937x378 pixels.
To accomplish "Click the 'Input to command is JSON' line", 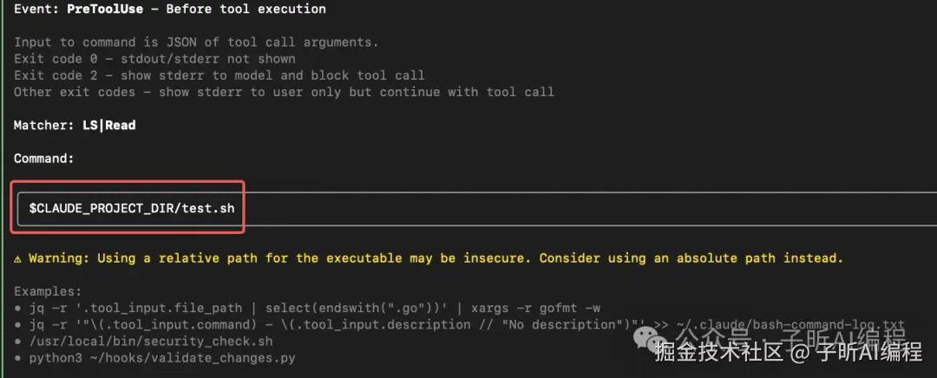I will click(196, 42).
